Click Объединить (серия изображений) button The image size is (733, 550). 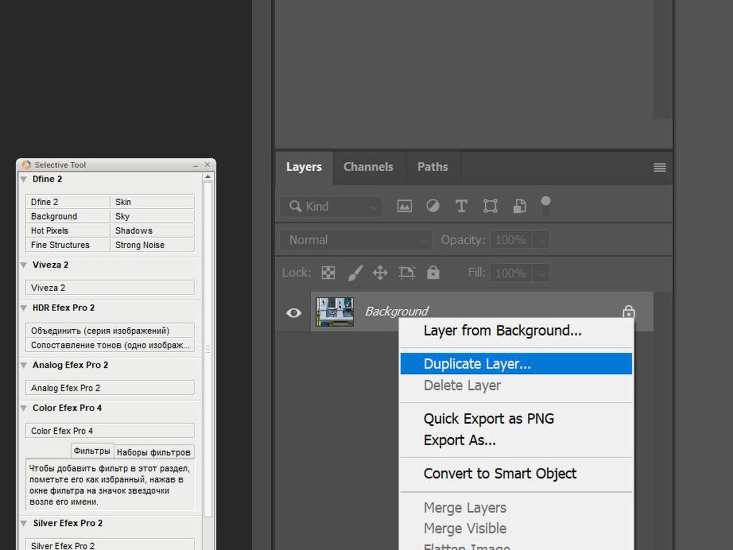coord(110,331)
